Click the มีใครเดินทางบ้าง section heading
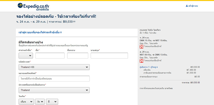 [x=31, y=42]
